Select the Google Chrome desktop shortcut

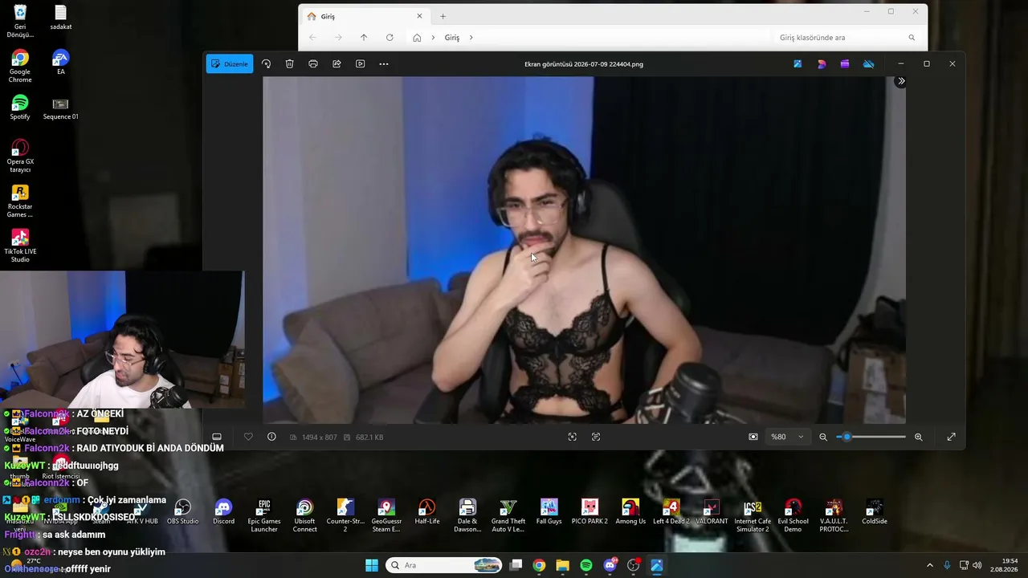20,66
